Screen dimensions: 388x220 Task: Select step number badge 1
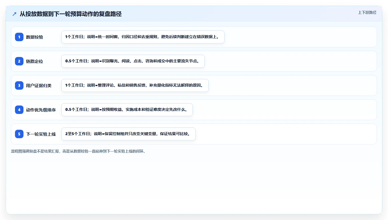tap(19, 37)
